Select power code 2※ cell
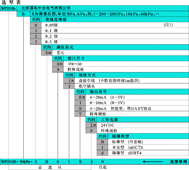Screen dimensions: 189x170 91,125
